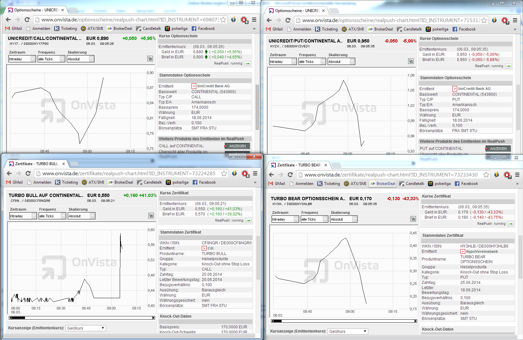The height and width of the screenshot is (340, 523).
Task: Toggle RealPush running in the TURBO BEAR window
Action: tap(510, 224)
